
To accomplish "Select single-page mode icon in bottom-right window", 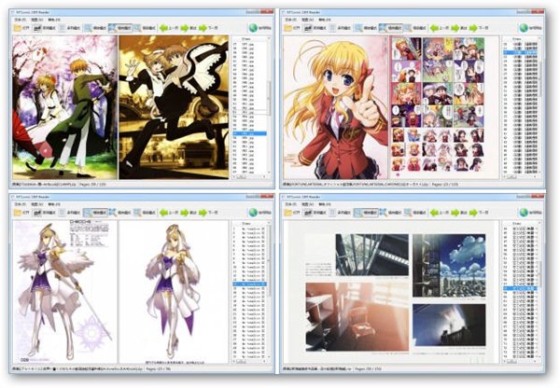I will point(333,213).
